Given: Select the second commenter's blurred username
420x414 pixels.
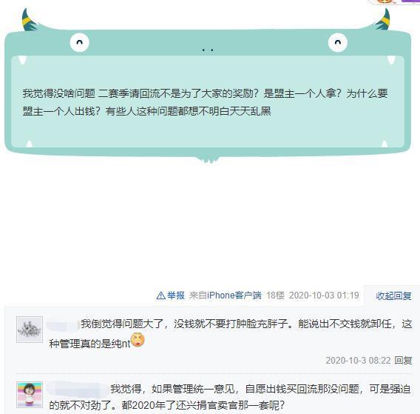Looking at the screenshot, I should tap(78, 389).
